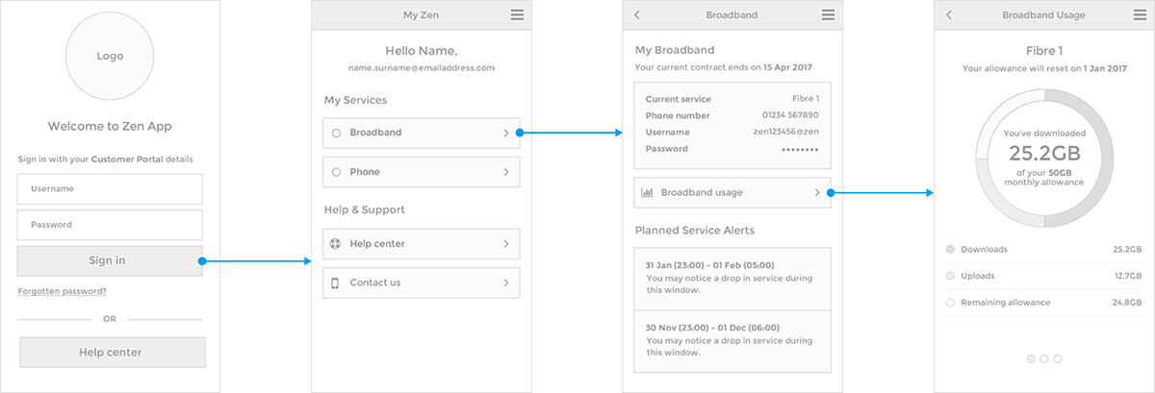Click the Contact us phone icon
Screen dimensions: 1155x393
coord(335,282)
